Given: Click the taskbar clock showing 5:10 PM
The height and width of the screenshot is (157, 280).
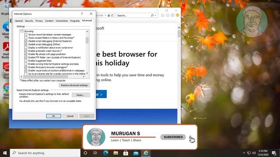Looking at the screenshot, I should pyautogui.click(x=263, y=153).
